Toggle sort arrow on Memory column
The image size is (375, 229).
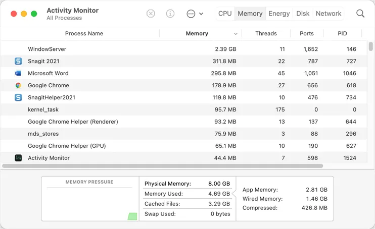click(236, 34)
